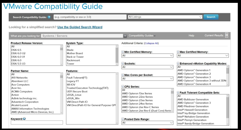This screenshot has width=241, height=130.
Task: Select Mother Board system type
Action: pos(75,53)
